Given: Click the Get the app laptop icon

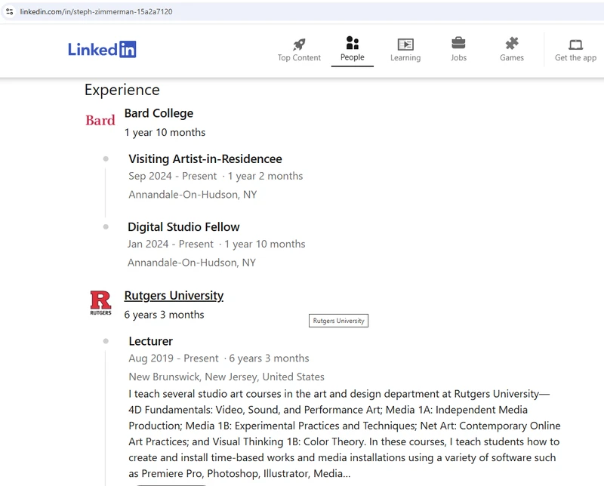Looking at the screenshot, I should [x=575, y=45].
